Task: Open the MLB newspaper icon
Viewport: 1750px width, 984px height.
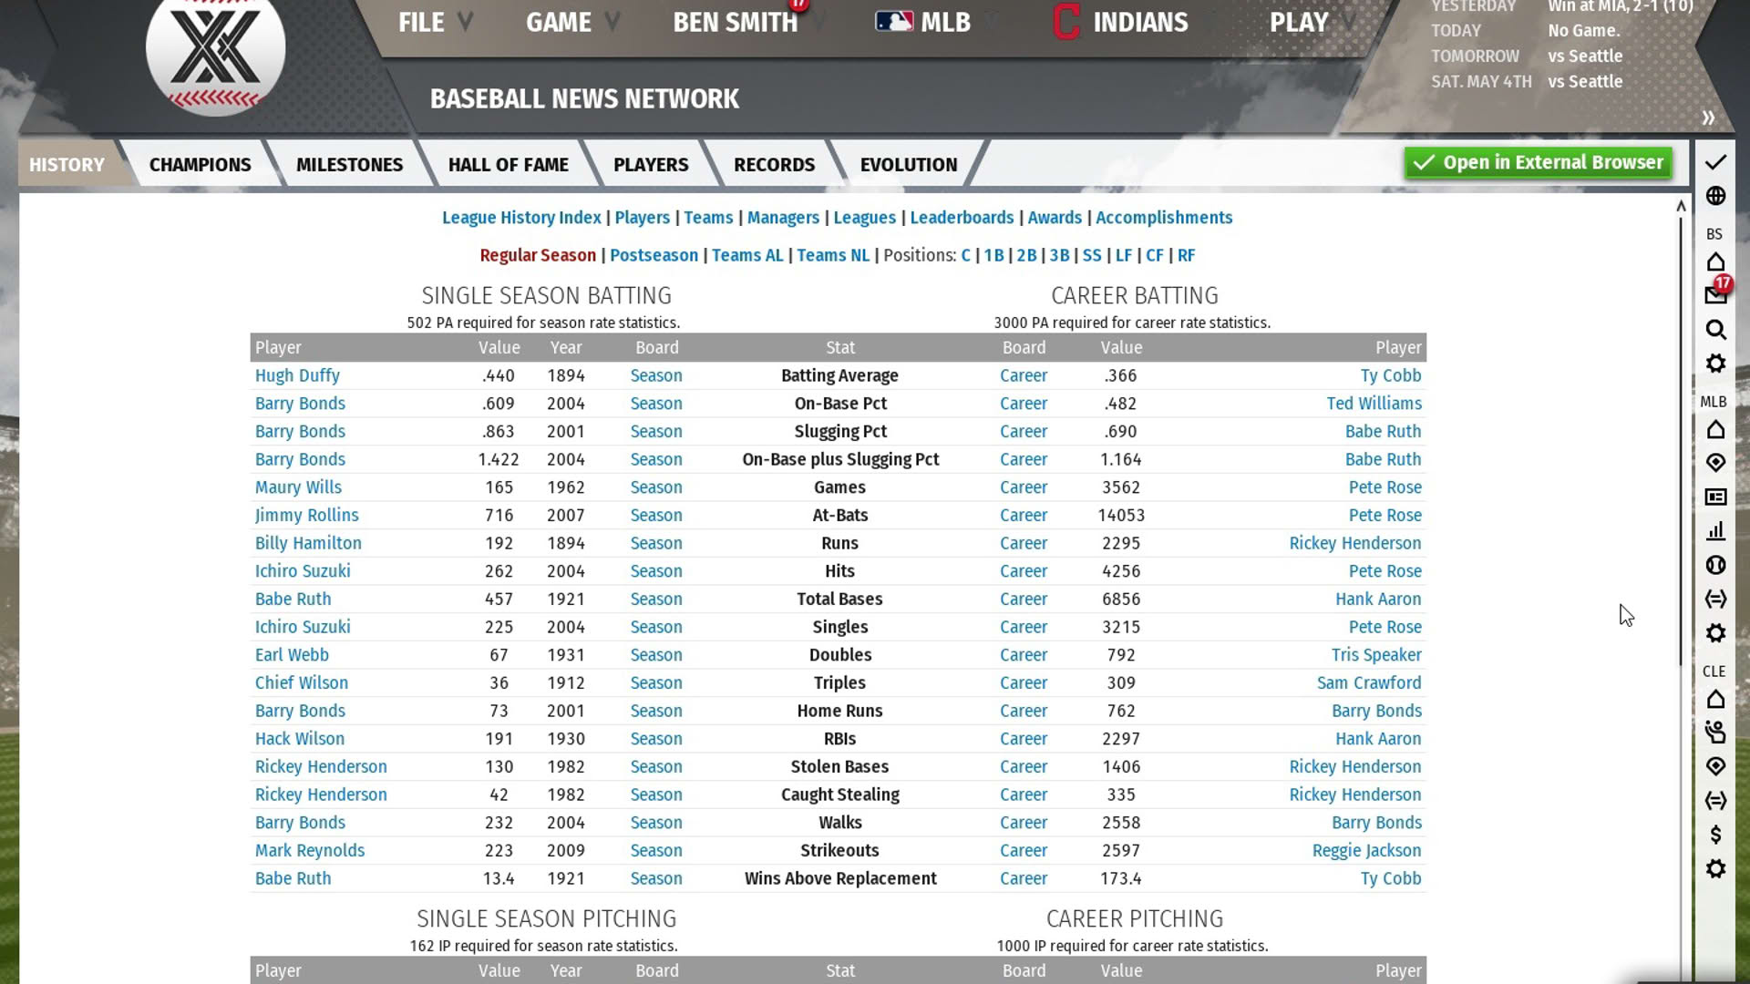Action: click(x=1715, y=497)
